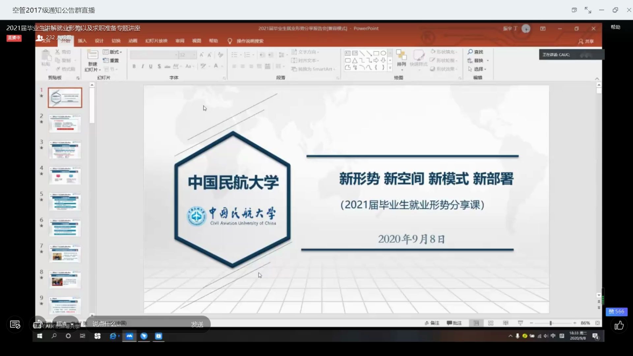This screenshot has height=356, width=633.
Task: Toggle center text alignment
Action: coord(243,66)
